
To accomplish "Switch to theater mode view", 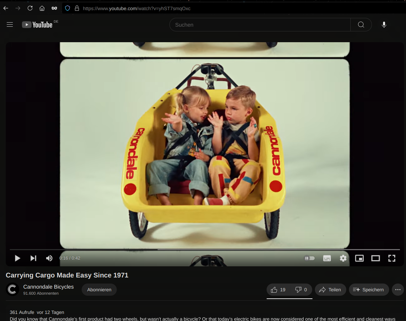I will coord(376,258).
